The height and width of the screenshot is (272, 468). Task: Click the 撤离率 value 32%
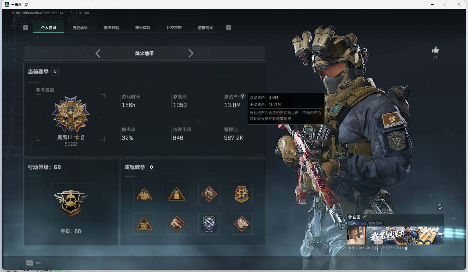pyautogui.click(x=127, y=138)
